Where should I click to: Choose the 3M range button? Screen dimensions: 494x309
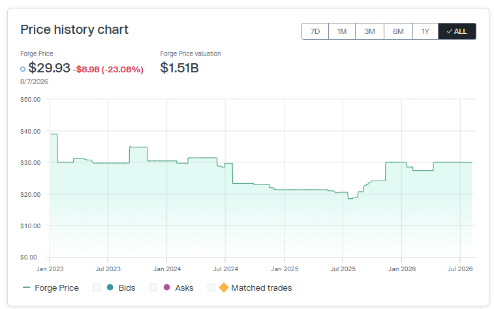pyautogui.click(x=369, y=31)
